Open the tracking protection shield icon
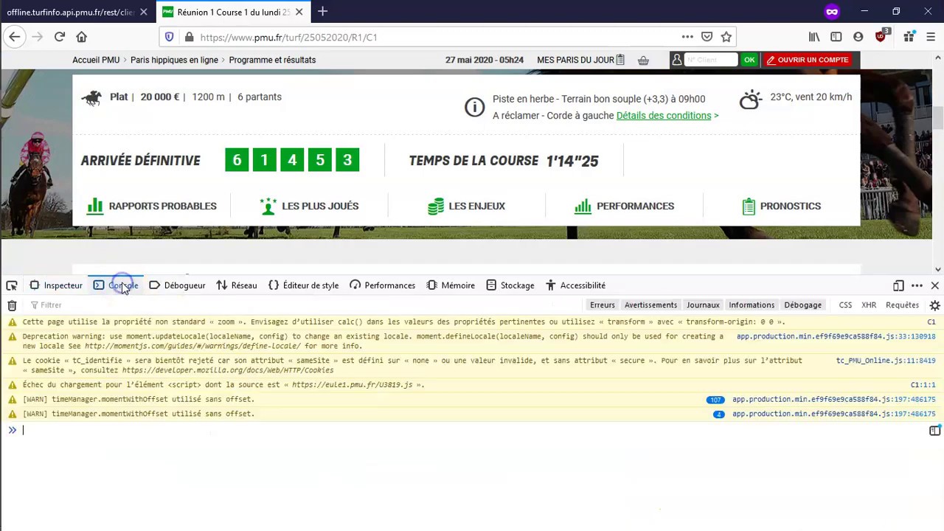The width and height of the screenshot is (944, 531). (169, 37)
